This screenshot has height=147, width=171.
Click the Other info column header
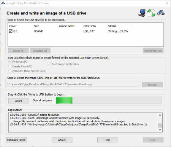click(95, 26)
